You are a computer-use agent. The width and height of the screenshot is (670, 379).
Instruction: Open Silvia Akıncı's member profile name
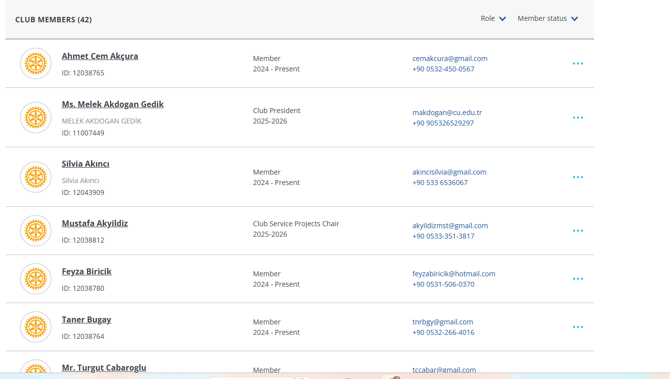pos(85,164)
